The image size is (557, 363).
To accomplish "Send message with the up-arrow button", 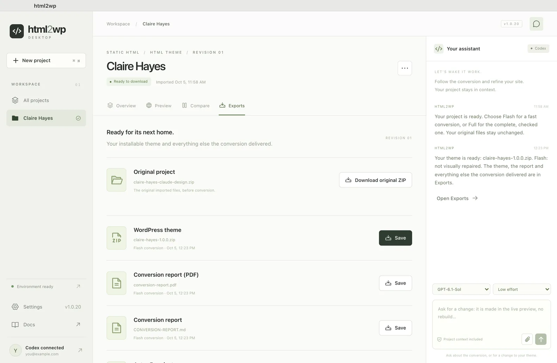I will (541, 339).
